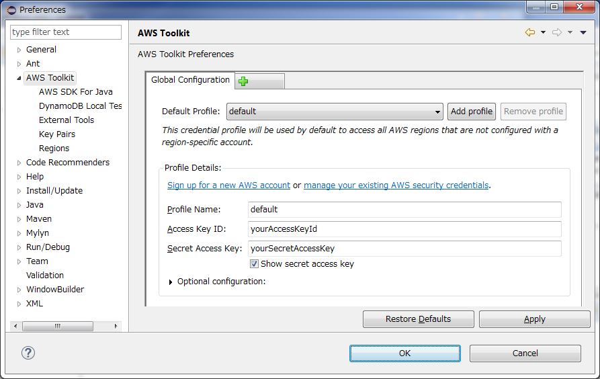
Task: Click the Apply button
Action: [x=535, y=319]
